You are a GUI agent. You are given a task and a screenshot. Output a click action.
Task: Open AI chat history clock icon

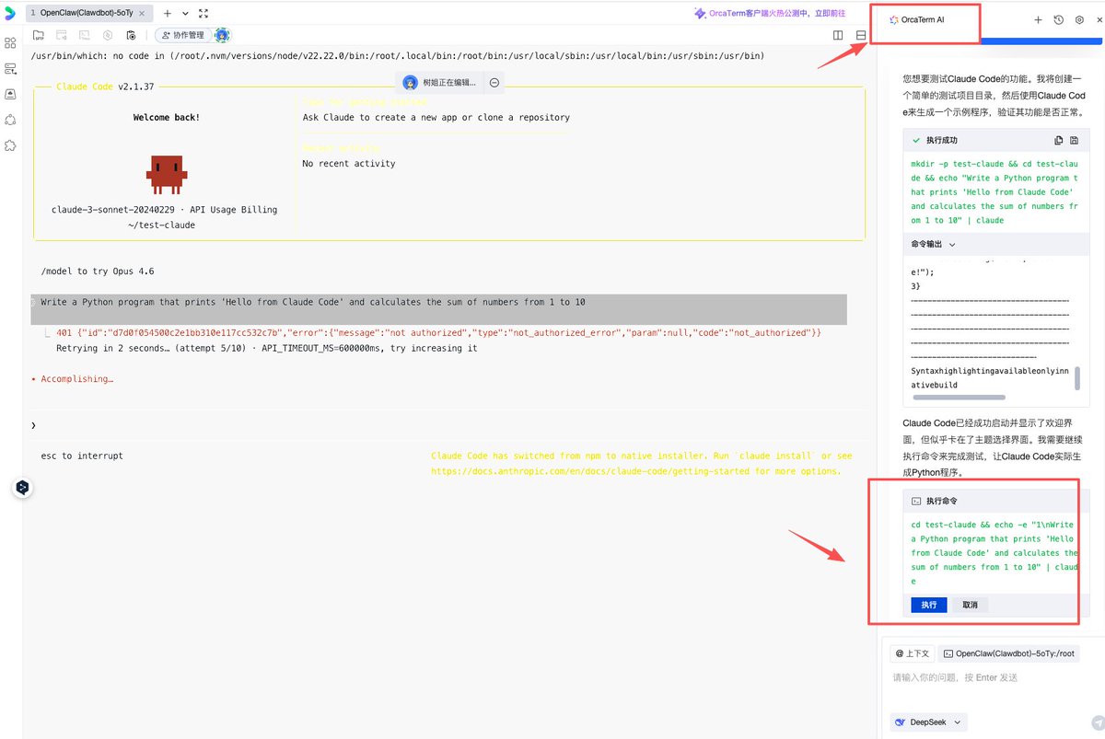(1059, 19)
